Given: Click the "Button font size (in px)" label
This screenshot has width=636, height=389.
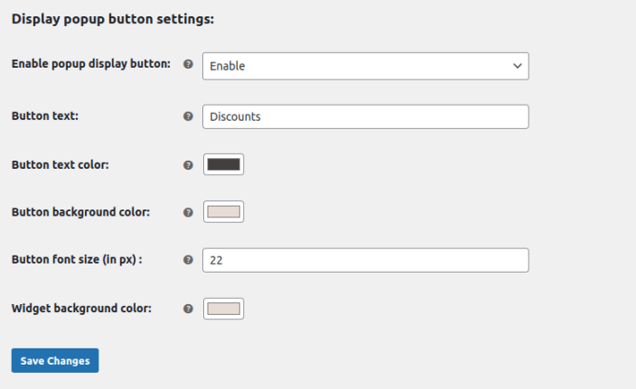Looking at the screenshot, I should tap(77, 259).
